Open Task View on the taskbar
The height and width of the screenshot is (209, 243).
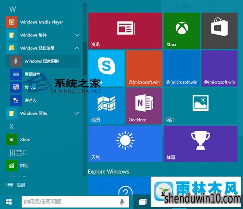point(143,202)
